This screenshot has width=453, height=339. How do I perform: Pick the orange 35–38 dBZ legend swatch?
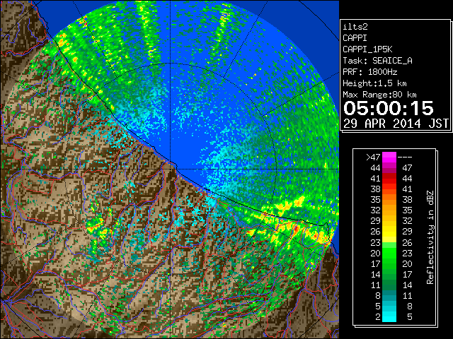[389, 199]
